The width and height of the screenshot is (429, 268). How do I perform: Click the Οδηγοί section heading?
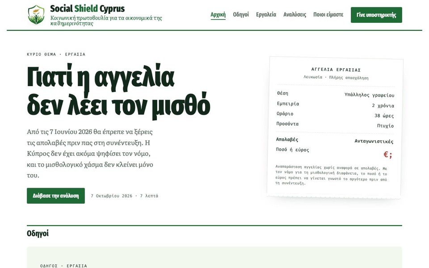38,234
